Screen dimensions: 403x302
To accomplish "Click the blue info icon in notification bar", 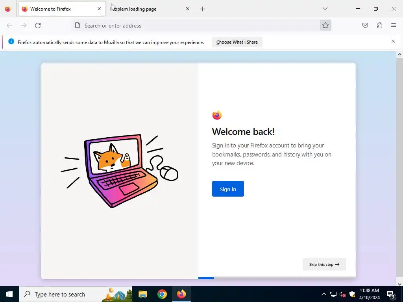I will [11, 41].
